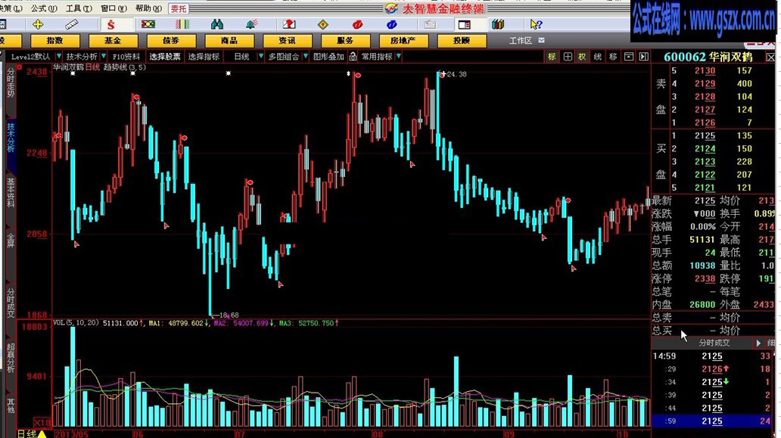
Task: Click the highlighted :59 trade row
Action: point(712,421)
